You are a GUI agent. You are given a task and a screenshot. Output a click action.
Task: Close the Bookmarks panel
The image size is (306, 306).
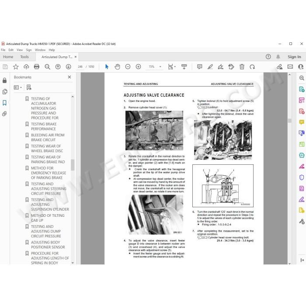pos(70,77)
